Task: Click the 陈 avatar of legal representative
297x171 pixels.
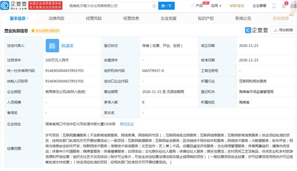Action: tap(52, 46)
